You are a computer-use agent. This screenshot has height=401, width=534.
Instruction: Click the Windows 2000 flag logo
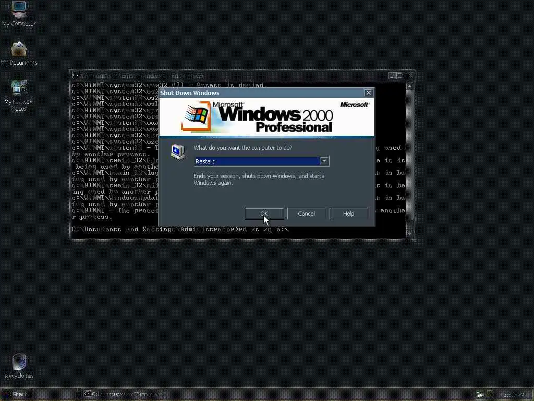pyautogui.click(x=197, y=116)
